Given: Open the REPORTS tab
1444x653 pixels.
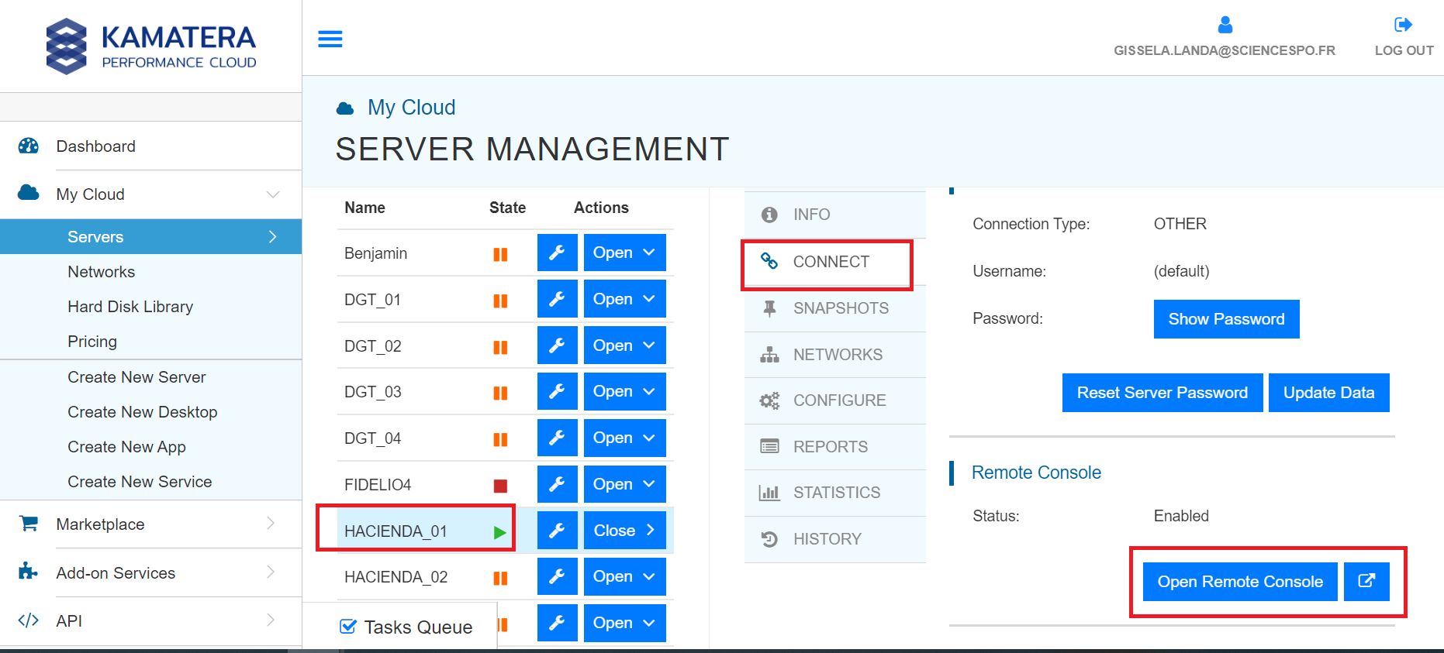Looking at the screenshot, I should 835,447.
